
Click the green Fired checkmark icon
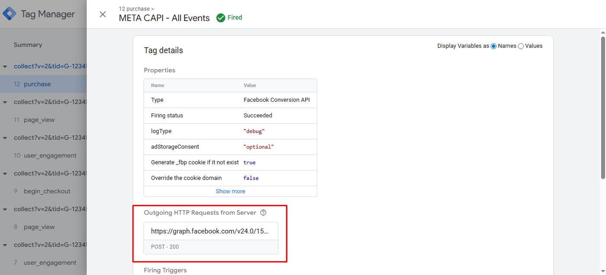point(221,18)
